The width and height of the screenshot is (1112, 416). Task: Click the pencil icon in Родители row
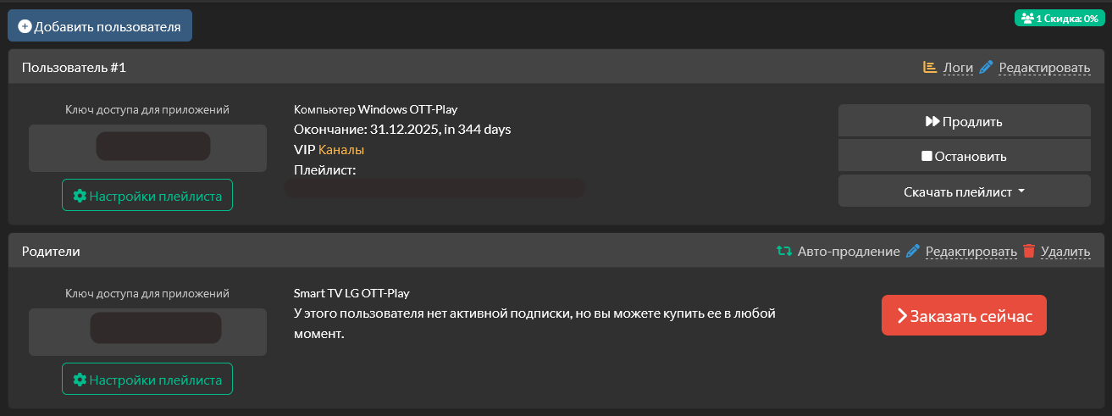pos(912,251)
